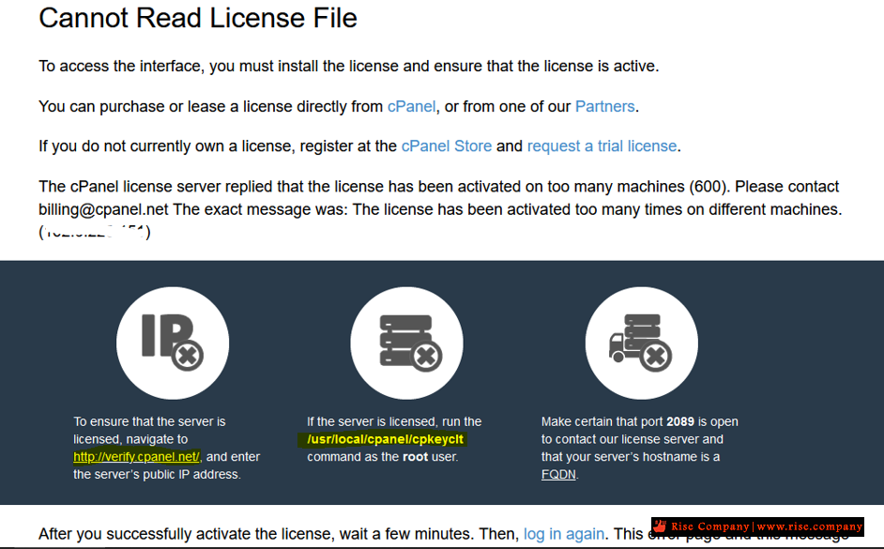Click the sentence starting 'To access the interface'
Screen dimensions: 884x549
[348, 67]
